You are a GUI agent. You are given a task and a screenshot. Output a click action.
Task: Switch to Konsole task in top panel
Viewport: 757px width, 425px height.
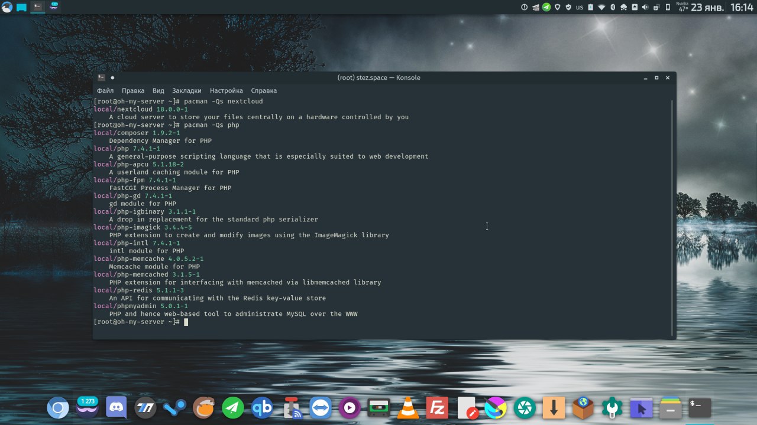[38, 7]
